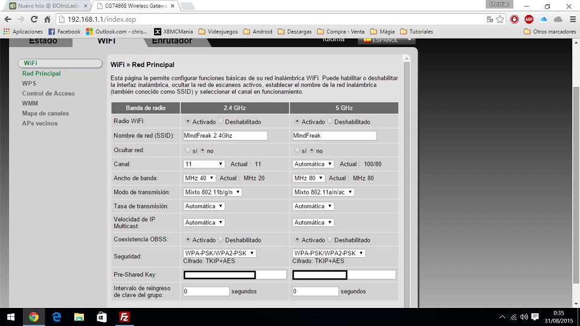Switch to the Nuevo hilo ElOtroLado browser tab
This screenshot has width=580, height=326.
point(48,6)
